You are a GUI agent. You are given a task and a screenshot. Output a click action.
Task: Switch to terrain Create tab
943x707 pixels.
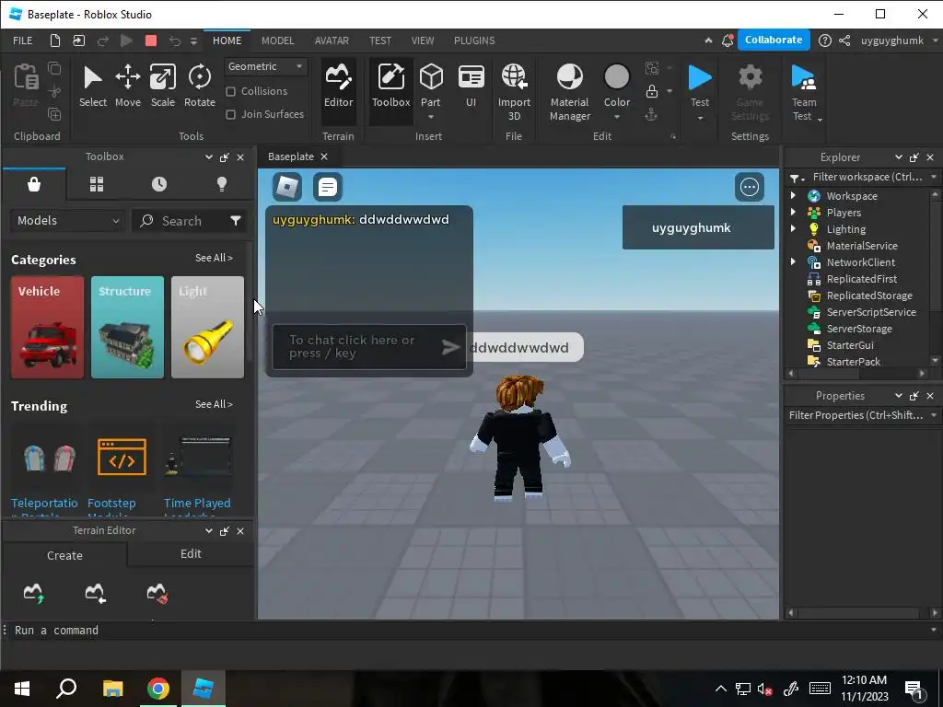point(64,555)
